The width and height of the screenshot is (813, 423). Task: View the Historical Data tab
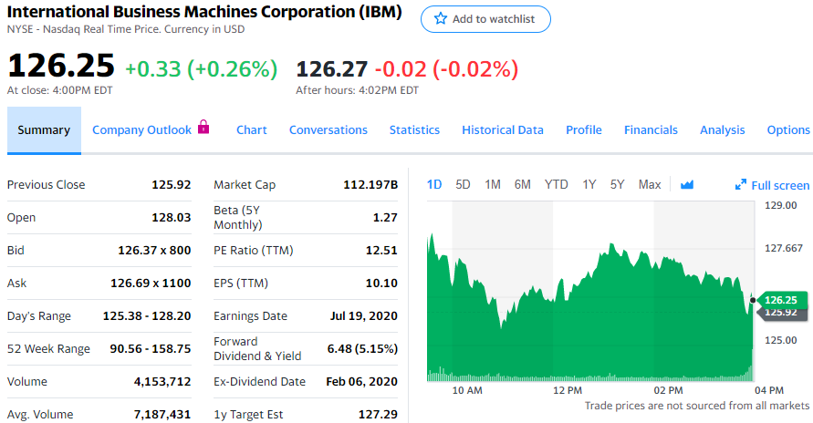(503, 129)
